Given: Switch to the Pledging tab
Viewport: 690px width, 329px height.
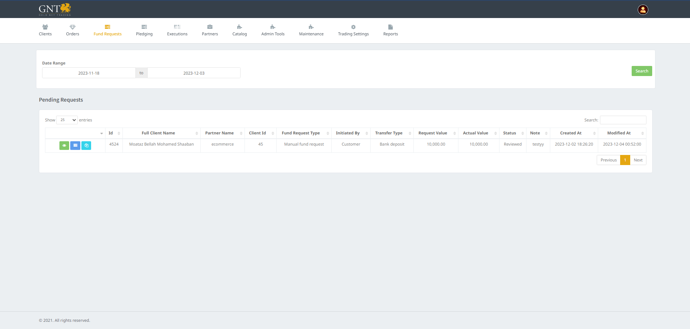Looking at the screenshot, I should pos(144,30).
